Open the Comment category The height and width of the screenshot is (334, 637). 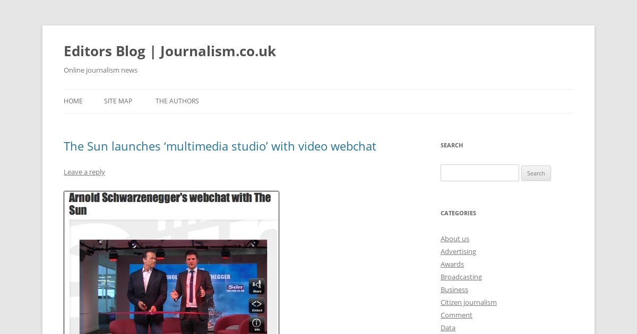click(x=457, y=315)
